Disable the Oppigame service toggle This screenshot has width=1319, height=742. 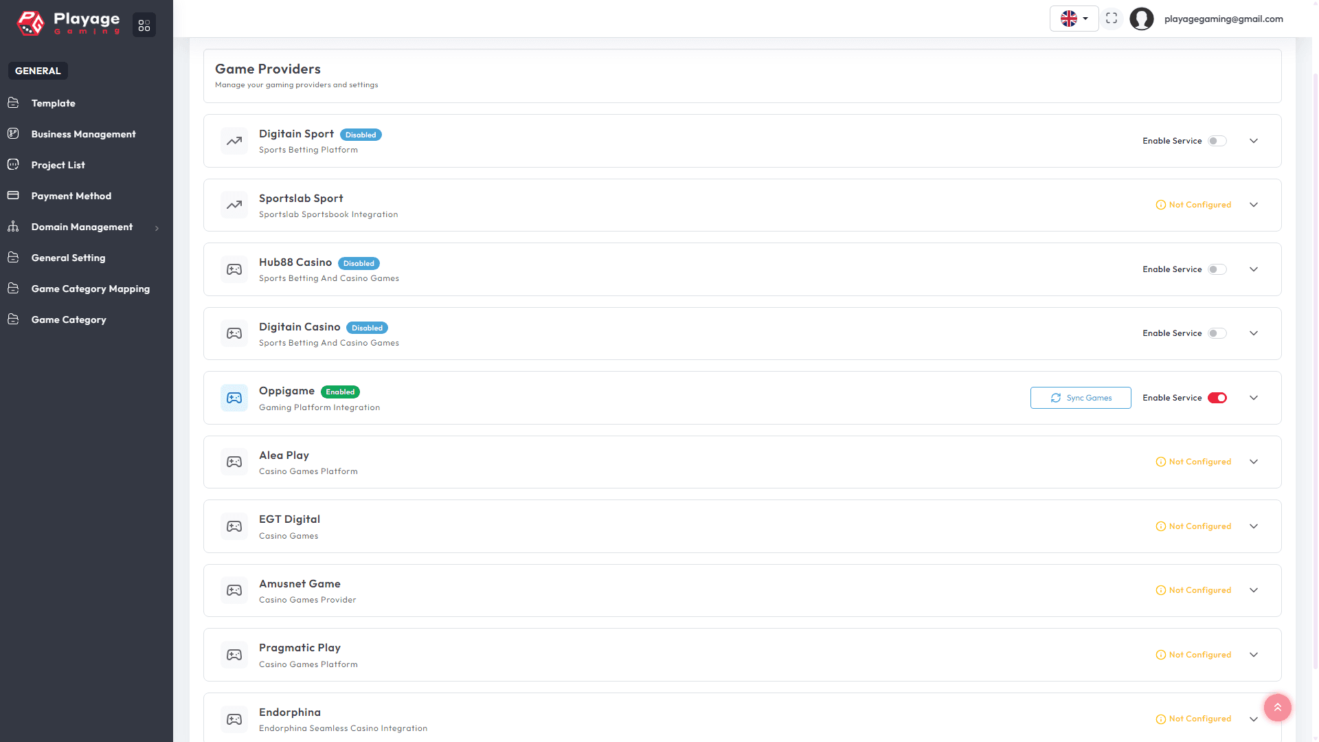(x=1217, y=398)
